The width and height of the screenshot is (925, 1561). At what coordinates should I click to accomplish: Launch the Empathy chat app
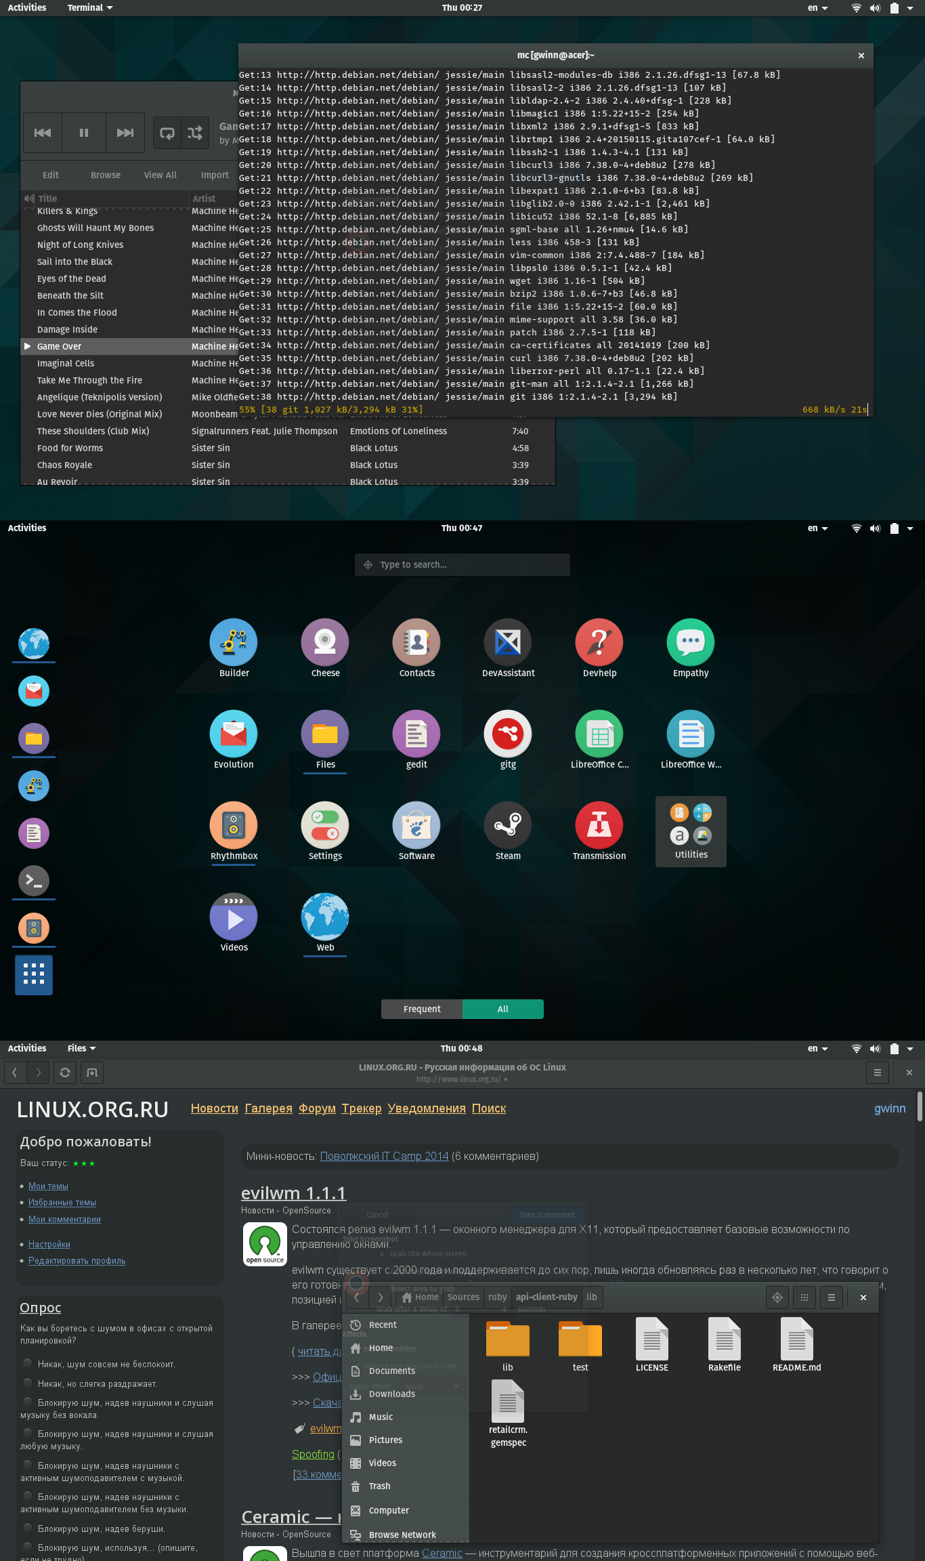click(691, 648)
